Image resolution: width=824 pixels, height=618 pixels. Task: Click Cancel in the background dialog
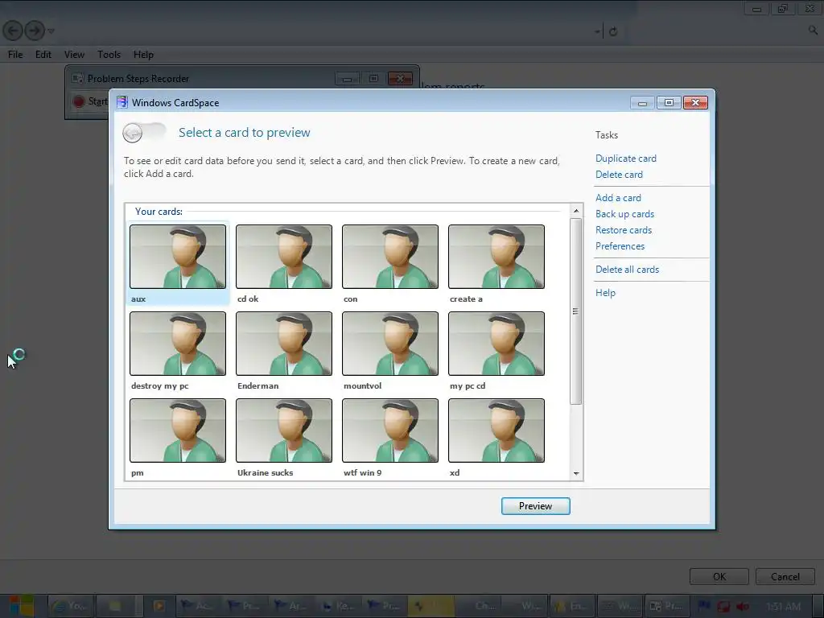(785, 576)
